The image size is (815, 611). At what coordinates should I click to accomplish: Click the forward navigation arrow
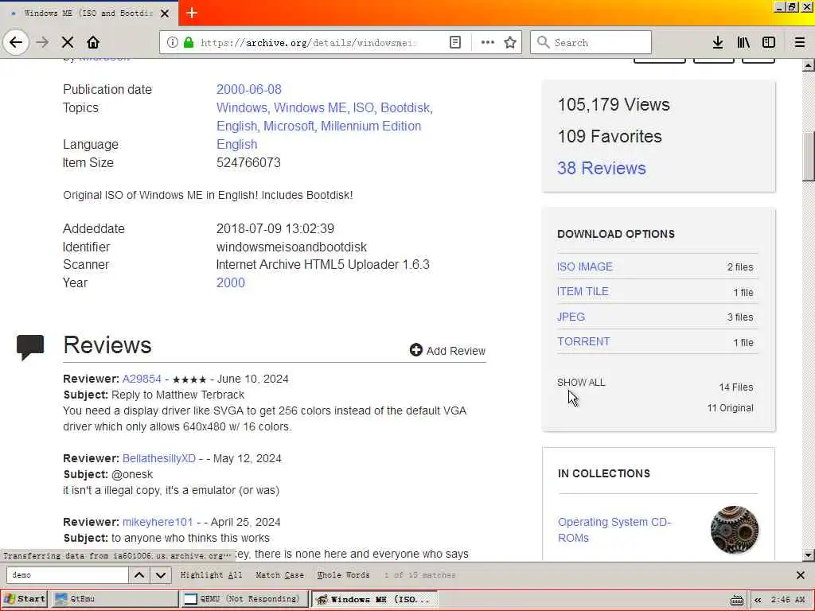click(43, 42)
